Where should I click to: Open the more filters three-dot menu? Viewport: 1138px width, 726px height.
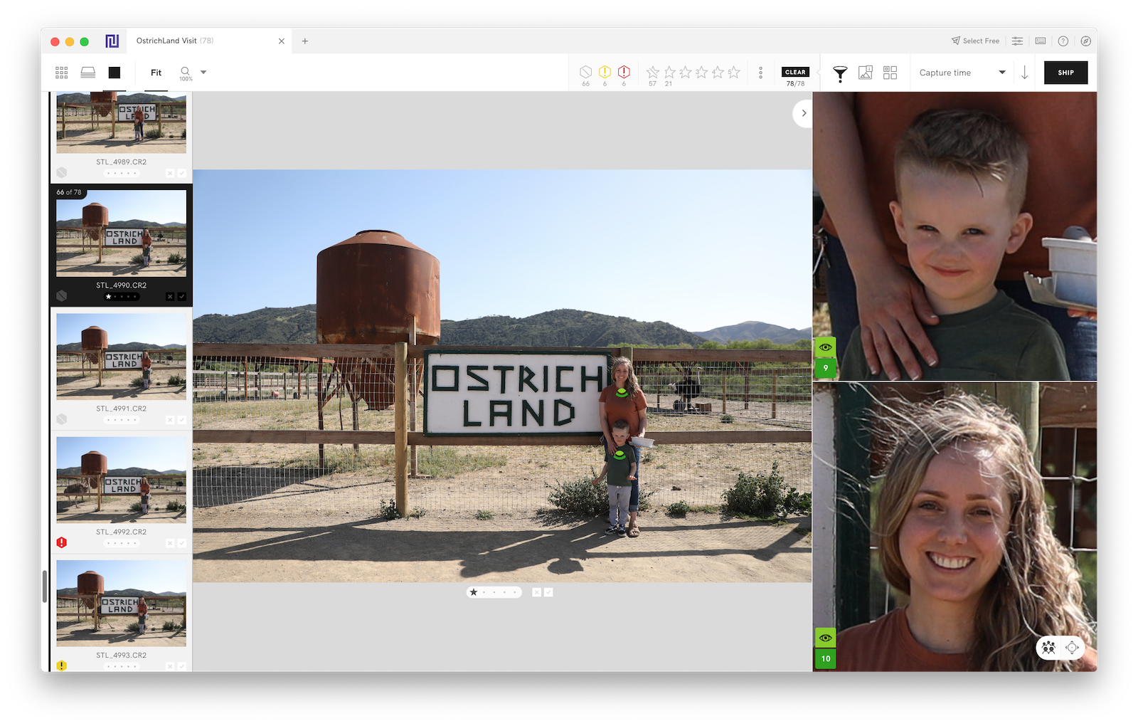point(760,73)
